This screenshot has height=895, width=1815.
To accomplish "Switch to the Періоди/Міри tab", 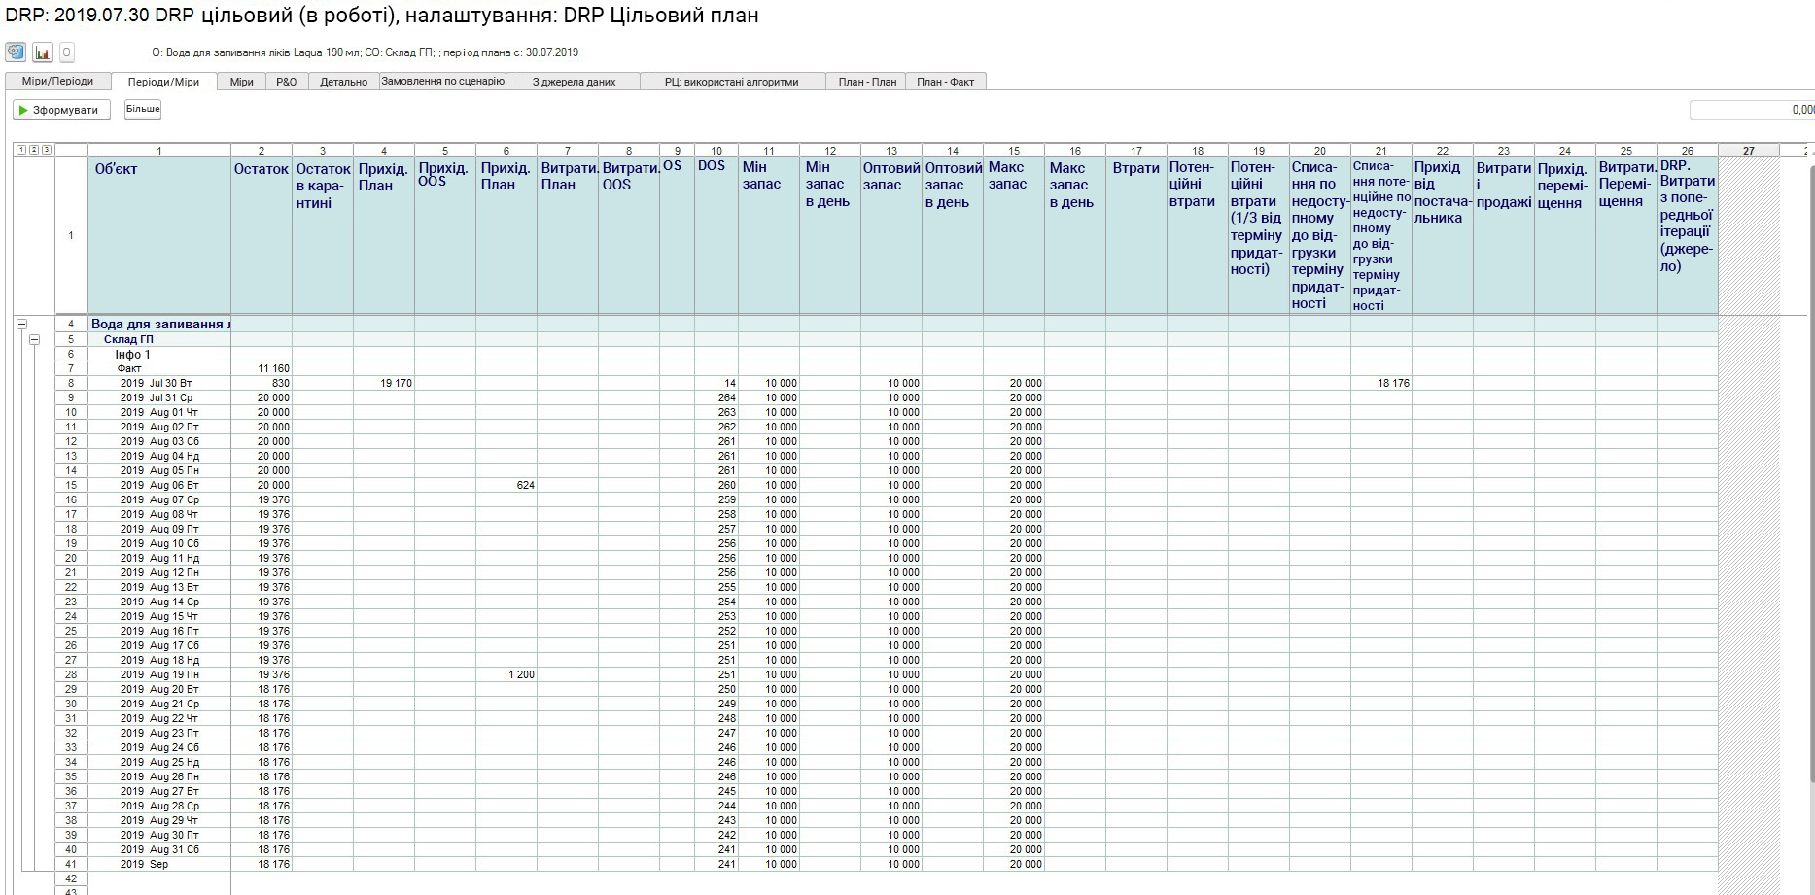I will (163, 82).
